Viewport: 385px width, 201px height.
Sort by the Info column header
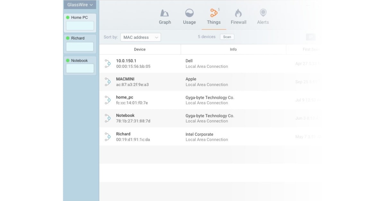(233, 49)
